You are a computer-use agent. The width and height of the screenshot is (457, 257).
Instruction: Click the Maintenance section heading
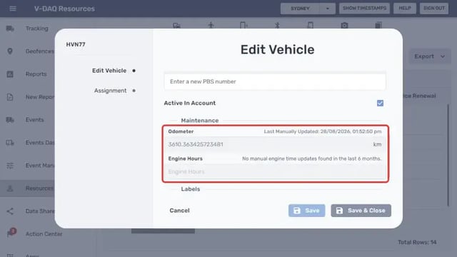coord(200,121)
